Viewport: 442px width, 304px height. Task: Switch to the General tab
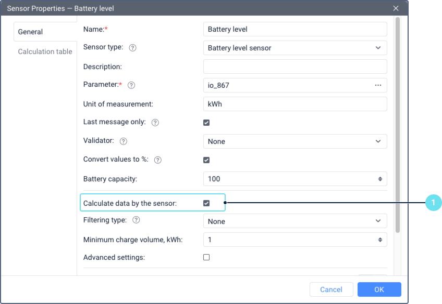(45, 32)
